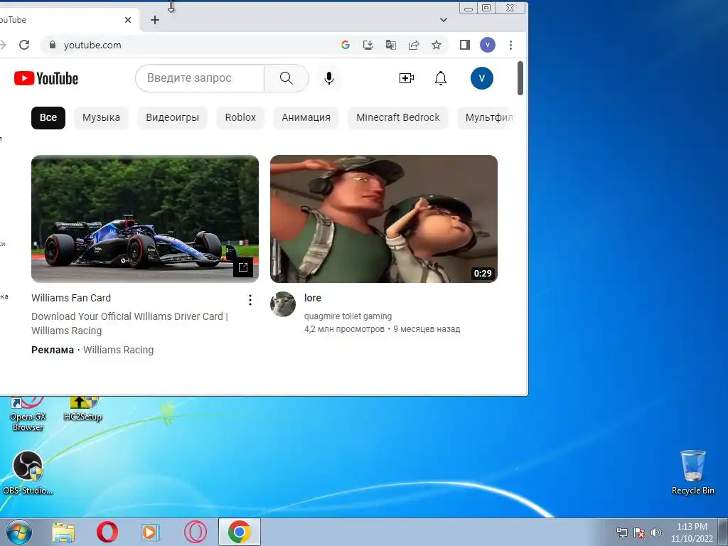
Task: Click Download Your Official Williams Driver Card text
Action: [x=129, y=323]
